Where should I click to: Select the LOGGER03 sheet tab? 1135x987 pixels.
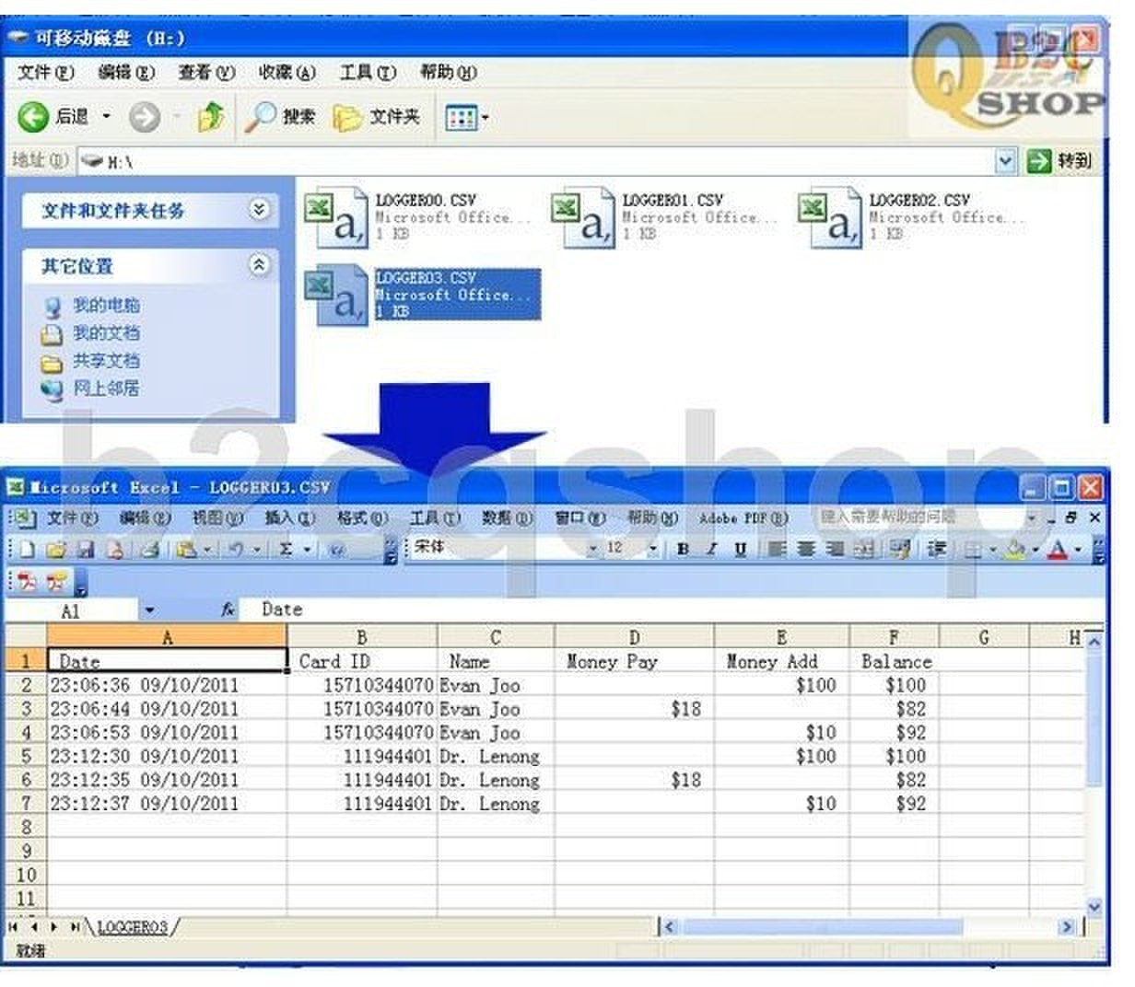134,927
